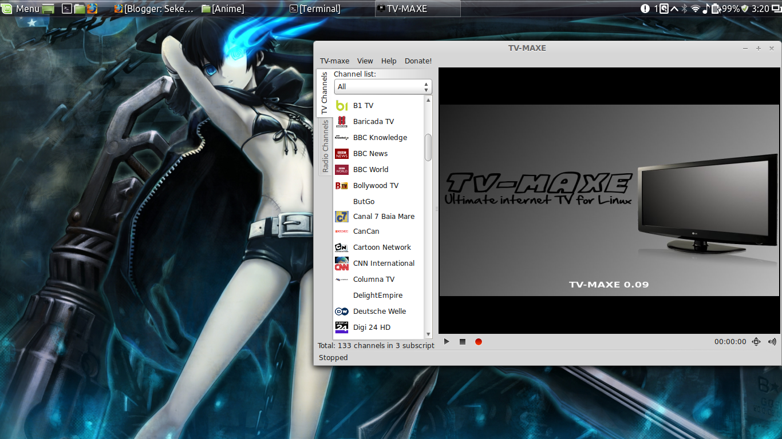782x439 pixels.
Task: Select Canal 7 Baia Mare channel name
Action: click(x=384, y=217)
